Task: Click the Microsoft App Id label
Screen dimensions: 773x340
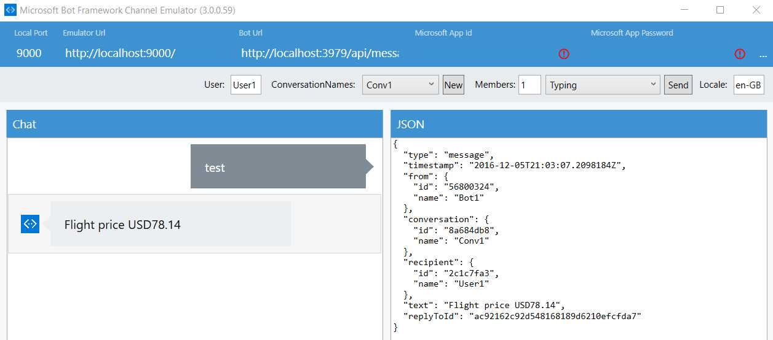Action: coord(443,33)
